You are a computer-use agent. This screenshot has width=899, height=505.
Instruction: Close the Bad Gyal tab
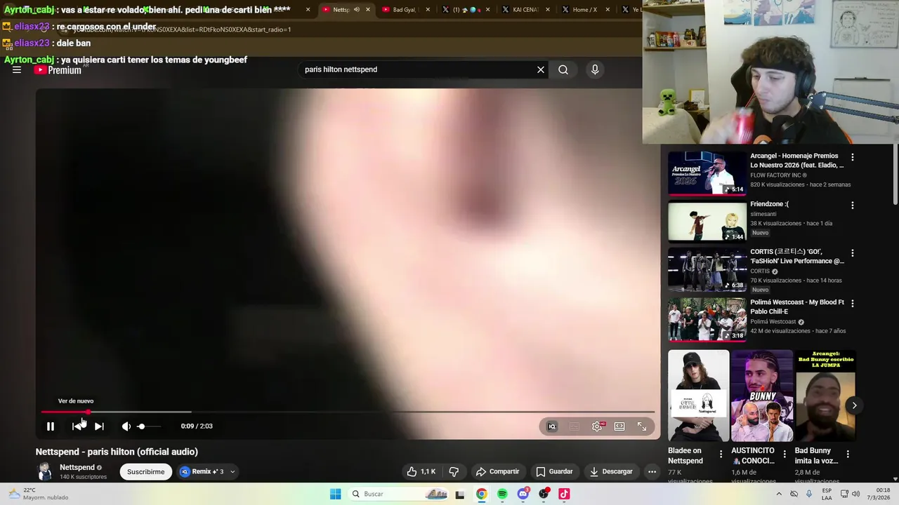coord(428,10)
